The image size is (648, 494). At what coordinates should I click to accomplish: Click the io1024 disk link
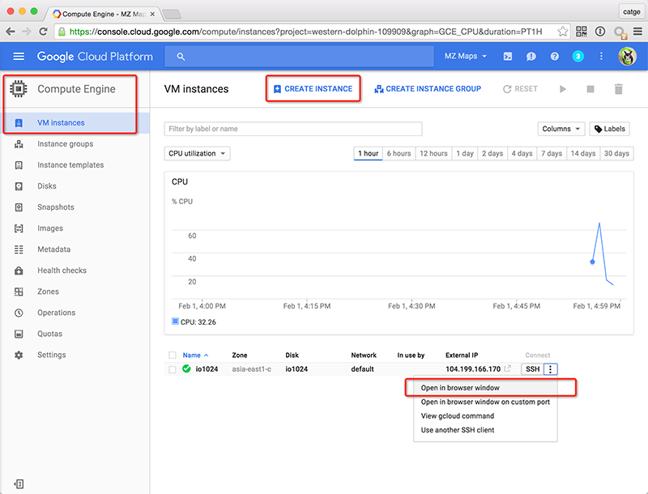(296, 368)
